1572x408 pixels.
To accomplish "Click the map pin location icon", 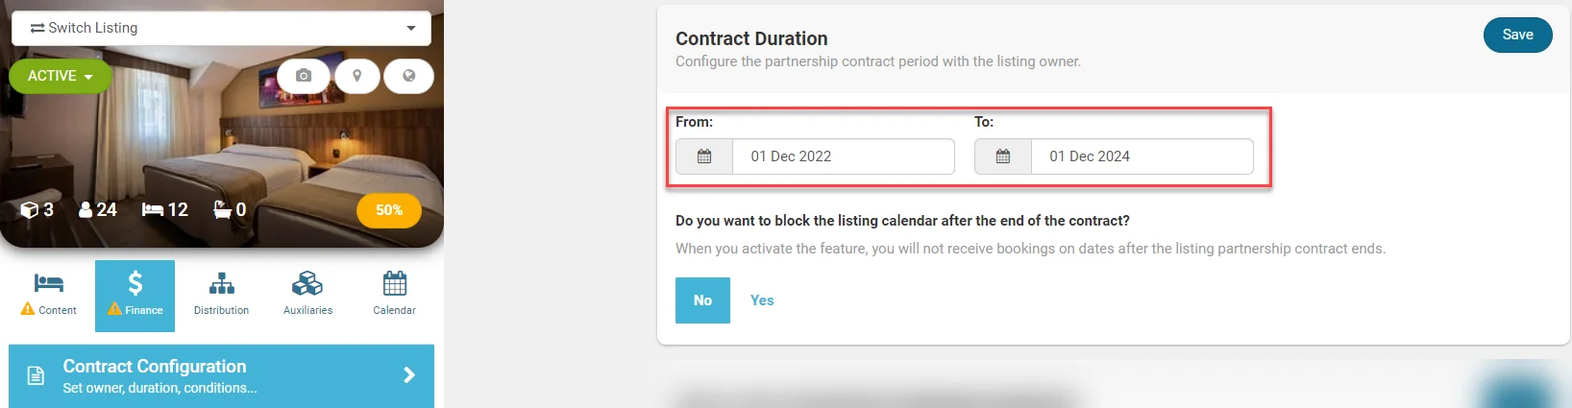I will (x=356, y=76).
